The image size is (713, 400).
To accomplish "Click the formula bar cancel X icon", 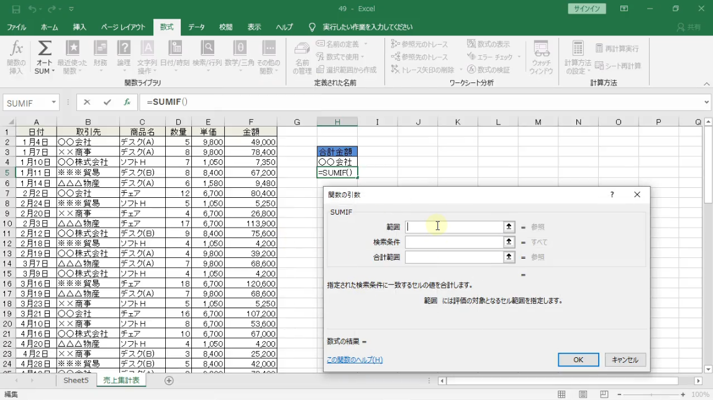I will pos(87,102).
